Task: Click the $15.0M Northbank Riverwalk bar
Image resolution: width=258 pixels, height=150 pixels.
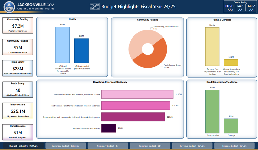Action: [x=137, y=94]
